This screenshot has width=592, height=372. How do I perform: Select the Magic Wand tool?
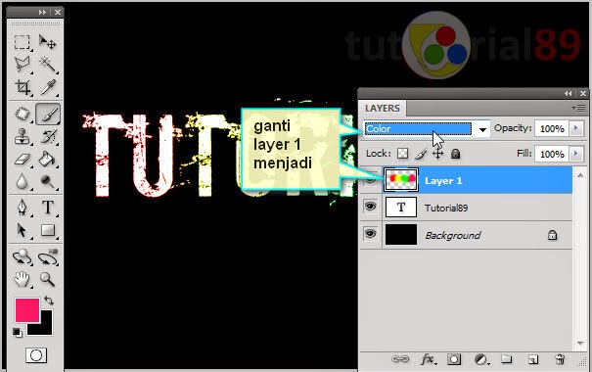point(48,65)
